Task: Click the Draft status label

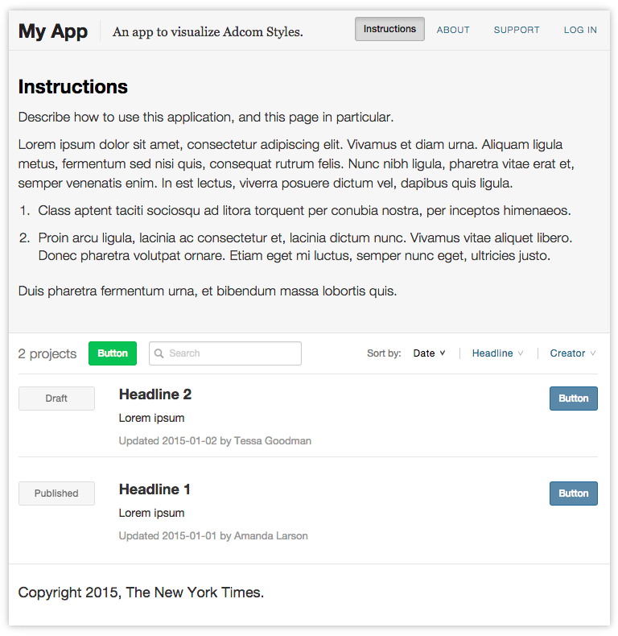Action: click(56, 399)
